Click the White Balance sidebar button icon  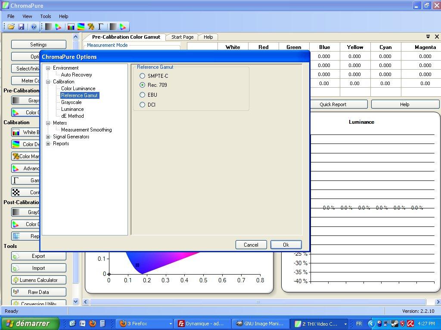(16, 132)
